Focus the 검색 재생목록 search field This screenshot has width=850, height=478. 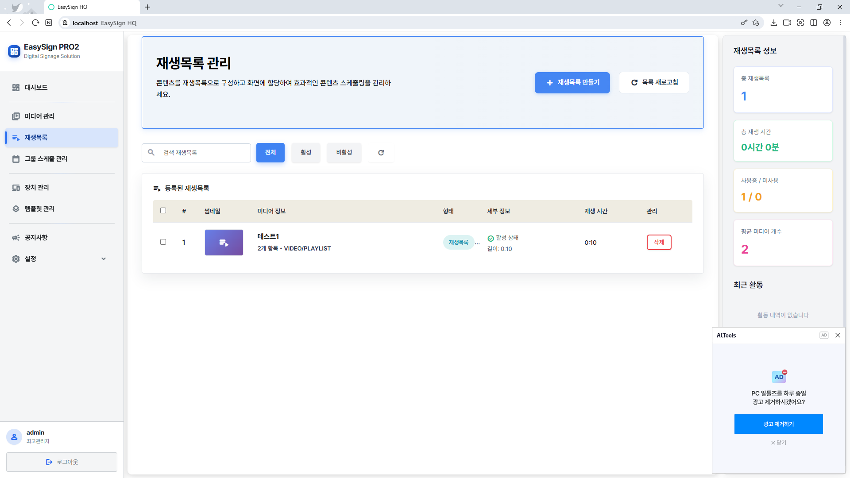click(204, 153)
